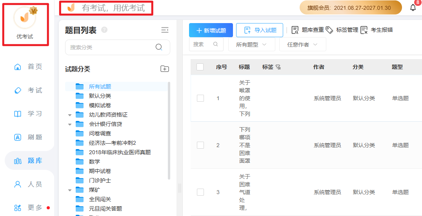This screenshot has width=422, height=216.
Task: Open 考生报错 error reports
Action: click(377, 30)
